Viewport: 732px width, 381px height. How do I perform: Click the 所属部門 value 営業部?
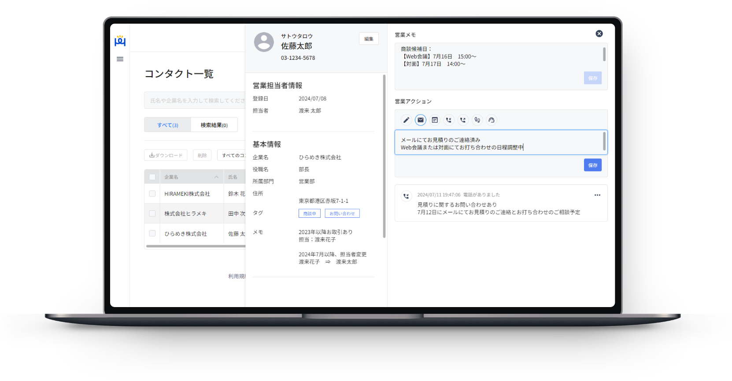pos(307,181)
